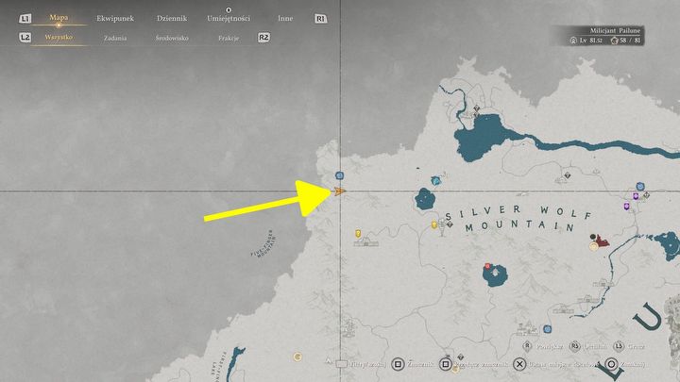Click the orange player arrow marker
The height and width of the screenshot is (382, 680).
click(x=340, y=191)
